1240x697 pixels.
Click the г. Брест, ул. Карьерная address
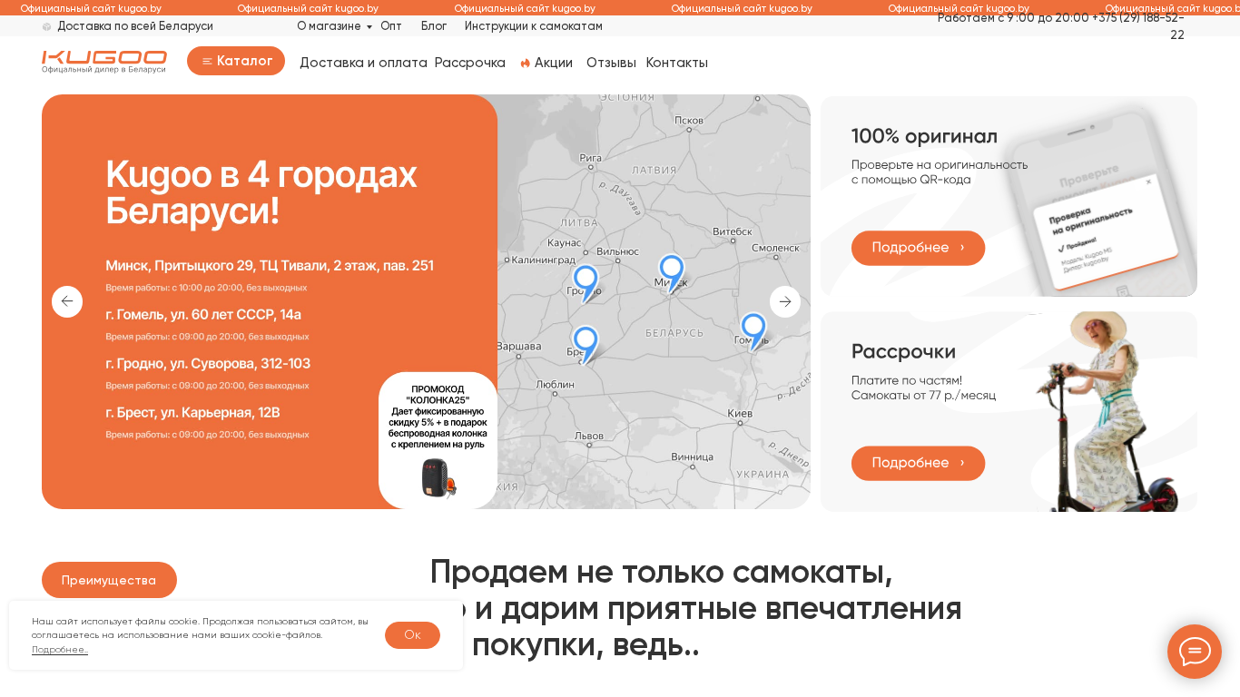click(x=192, y=413)
